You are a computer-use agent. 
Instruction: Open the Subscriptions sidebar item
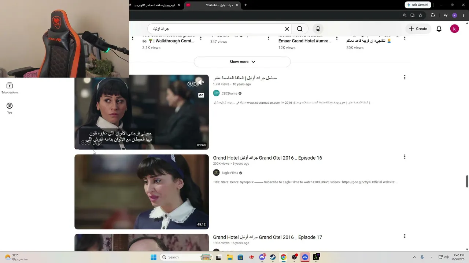[10, 88]
